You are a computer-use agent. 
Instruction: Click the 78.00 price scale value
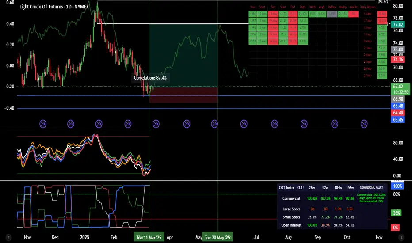click(398, 18)
